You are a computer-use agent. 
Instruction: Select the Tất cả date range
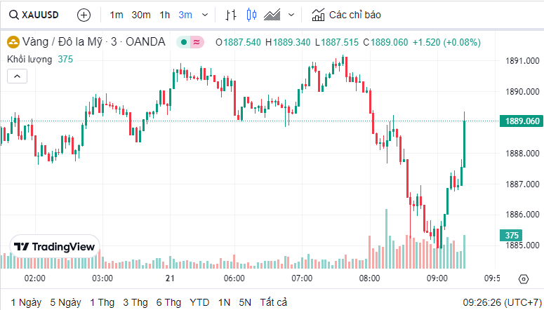tap(273, 302)
